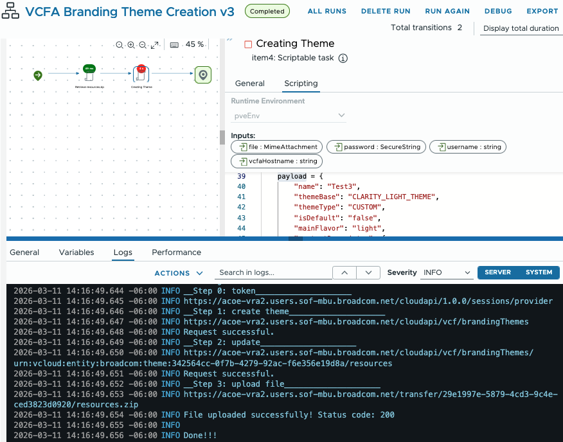
Task: Select the green workflow start node
Action: point(38,75)
